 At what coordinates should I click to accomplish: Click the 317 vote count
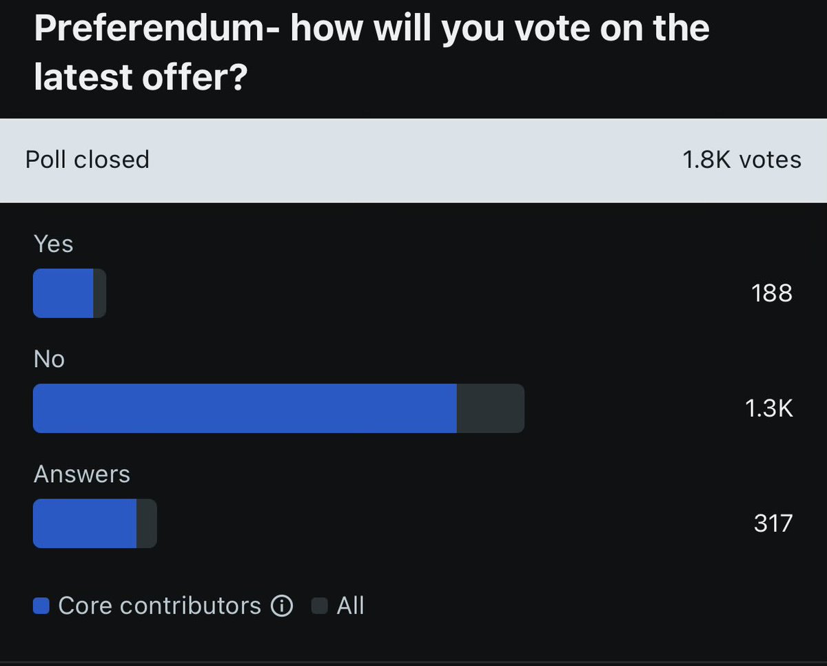[773, 523]
